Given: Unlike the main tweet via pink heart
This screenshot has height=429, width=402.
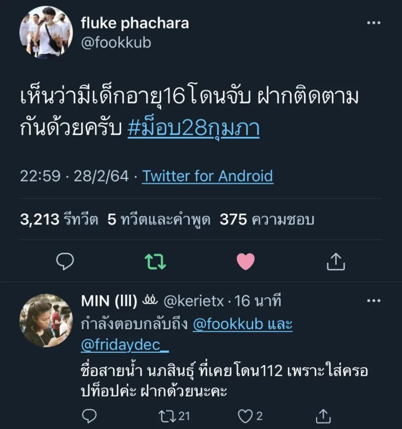Looking at the screenshot, I should [x=245, y=262].
